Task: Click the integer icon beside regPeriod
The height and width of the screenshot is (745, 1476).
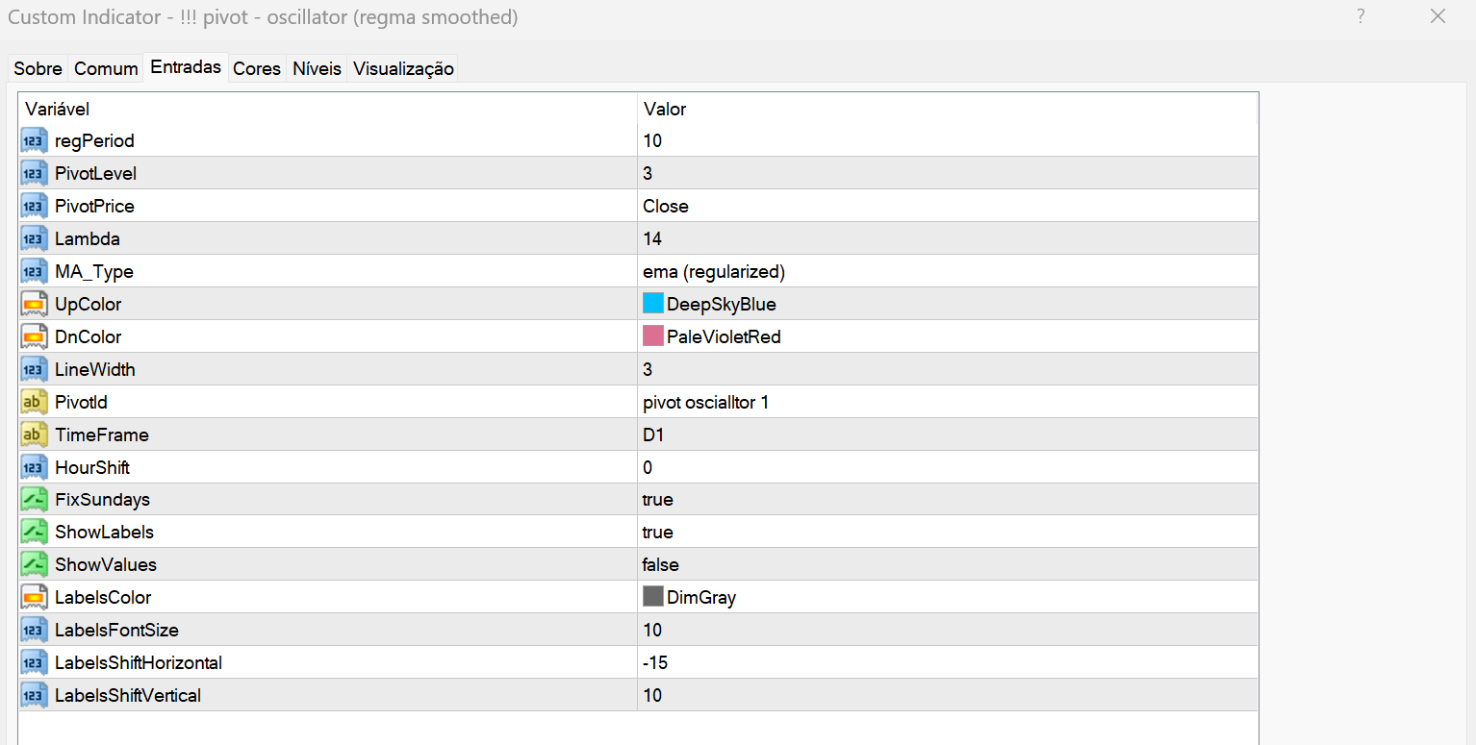Action: [x=35, y=141]
